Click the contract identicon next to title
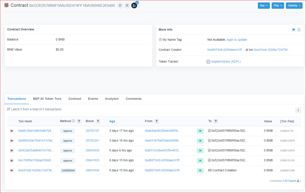This screenshot has height=193, width=306. (7, 5)
